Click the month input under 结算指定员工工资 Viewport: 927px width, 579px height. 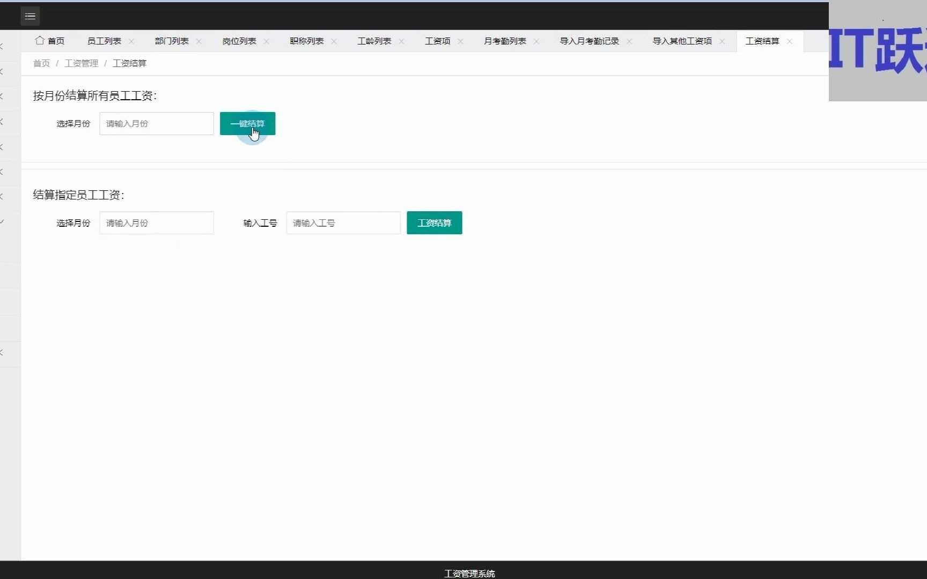pyautogui.click(x=156, y=222)
